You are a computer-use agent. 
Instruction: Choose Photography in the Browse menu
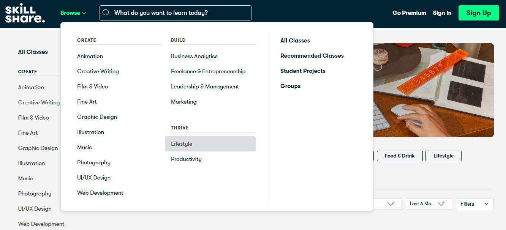94,162
